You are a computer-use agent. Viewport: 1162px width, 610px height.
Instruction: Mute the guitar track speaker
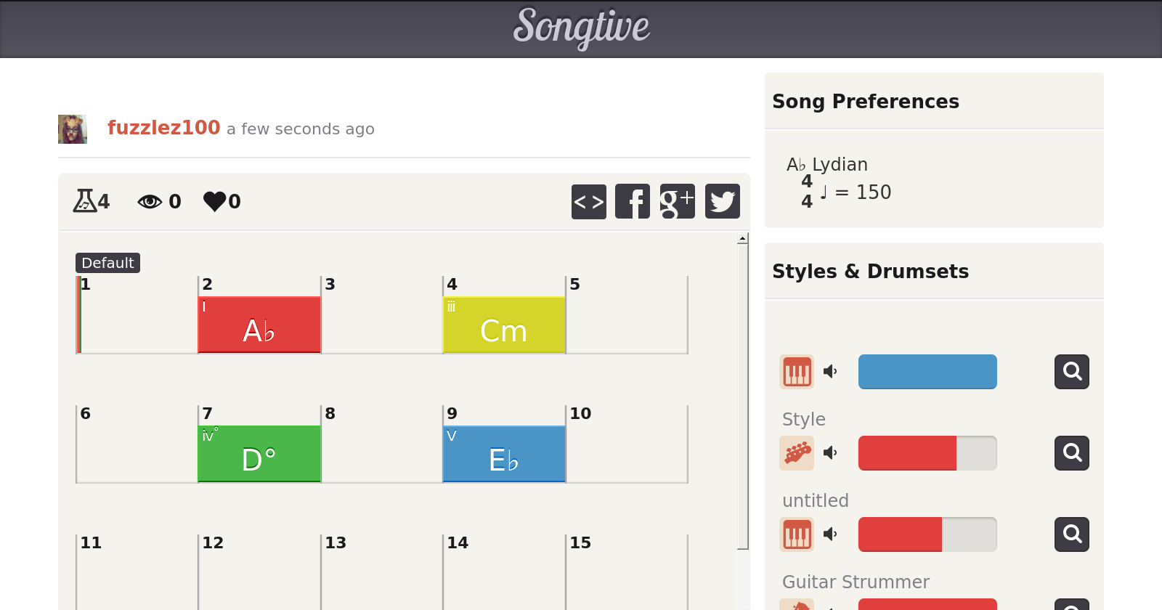(830, 453)
